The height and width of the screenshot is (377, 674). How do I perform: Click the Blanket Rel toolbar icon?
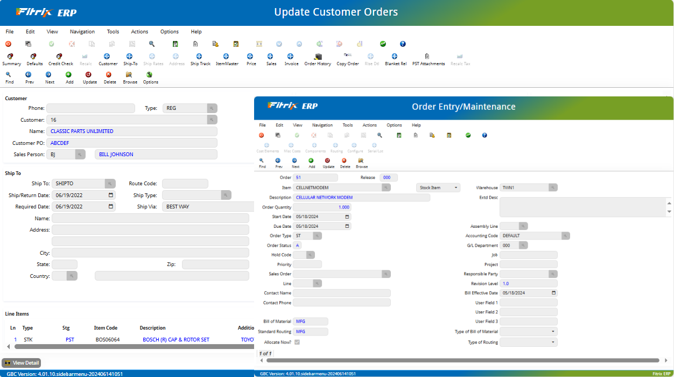(395, 57)
